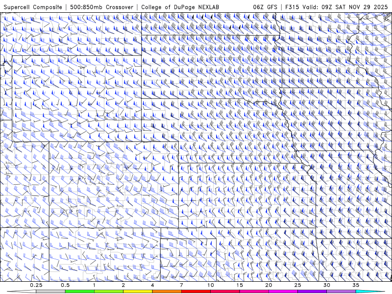Click the "09Z SAT NOV 29 2025" valid time
392x294 pixels.
pyautogui.click(x=354, y=7)
